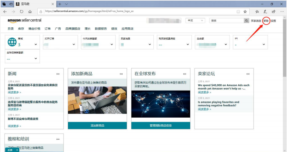Open news item 选择亚马逊增值税整合服务中的首选税务服务提供商
287x152 pixels.
[32, 104]
